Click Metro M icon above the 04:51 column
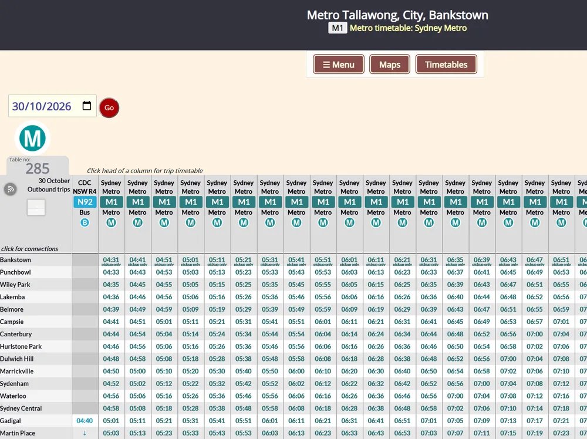The height and width of the screenshot is (439, 587). click(x=164, y=222)
